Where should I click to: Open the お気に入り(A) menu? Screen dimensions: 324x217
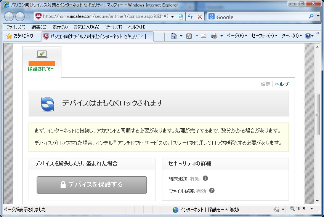87,27
